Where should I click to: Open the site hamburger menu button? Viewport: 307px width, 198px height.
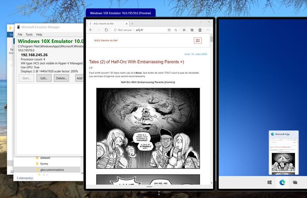[x=198, y=41]
